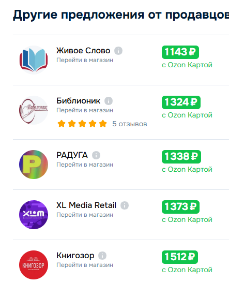Click the purple XLM seller logo
The image size is (229, 282).
click(x=34, y=215)
